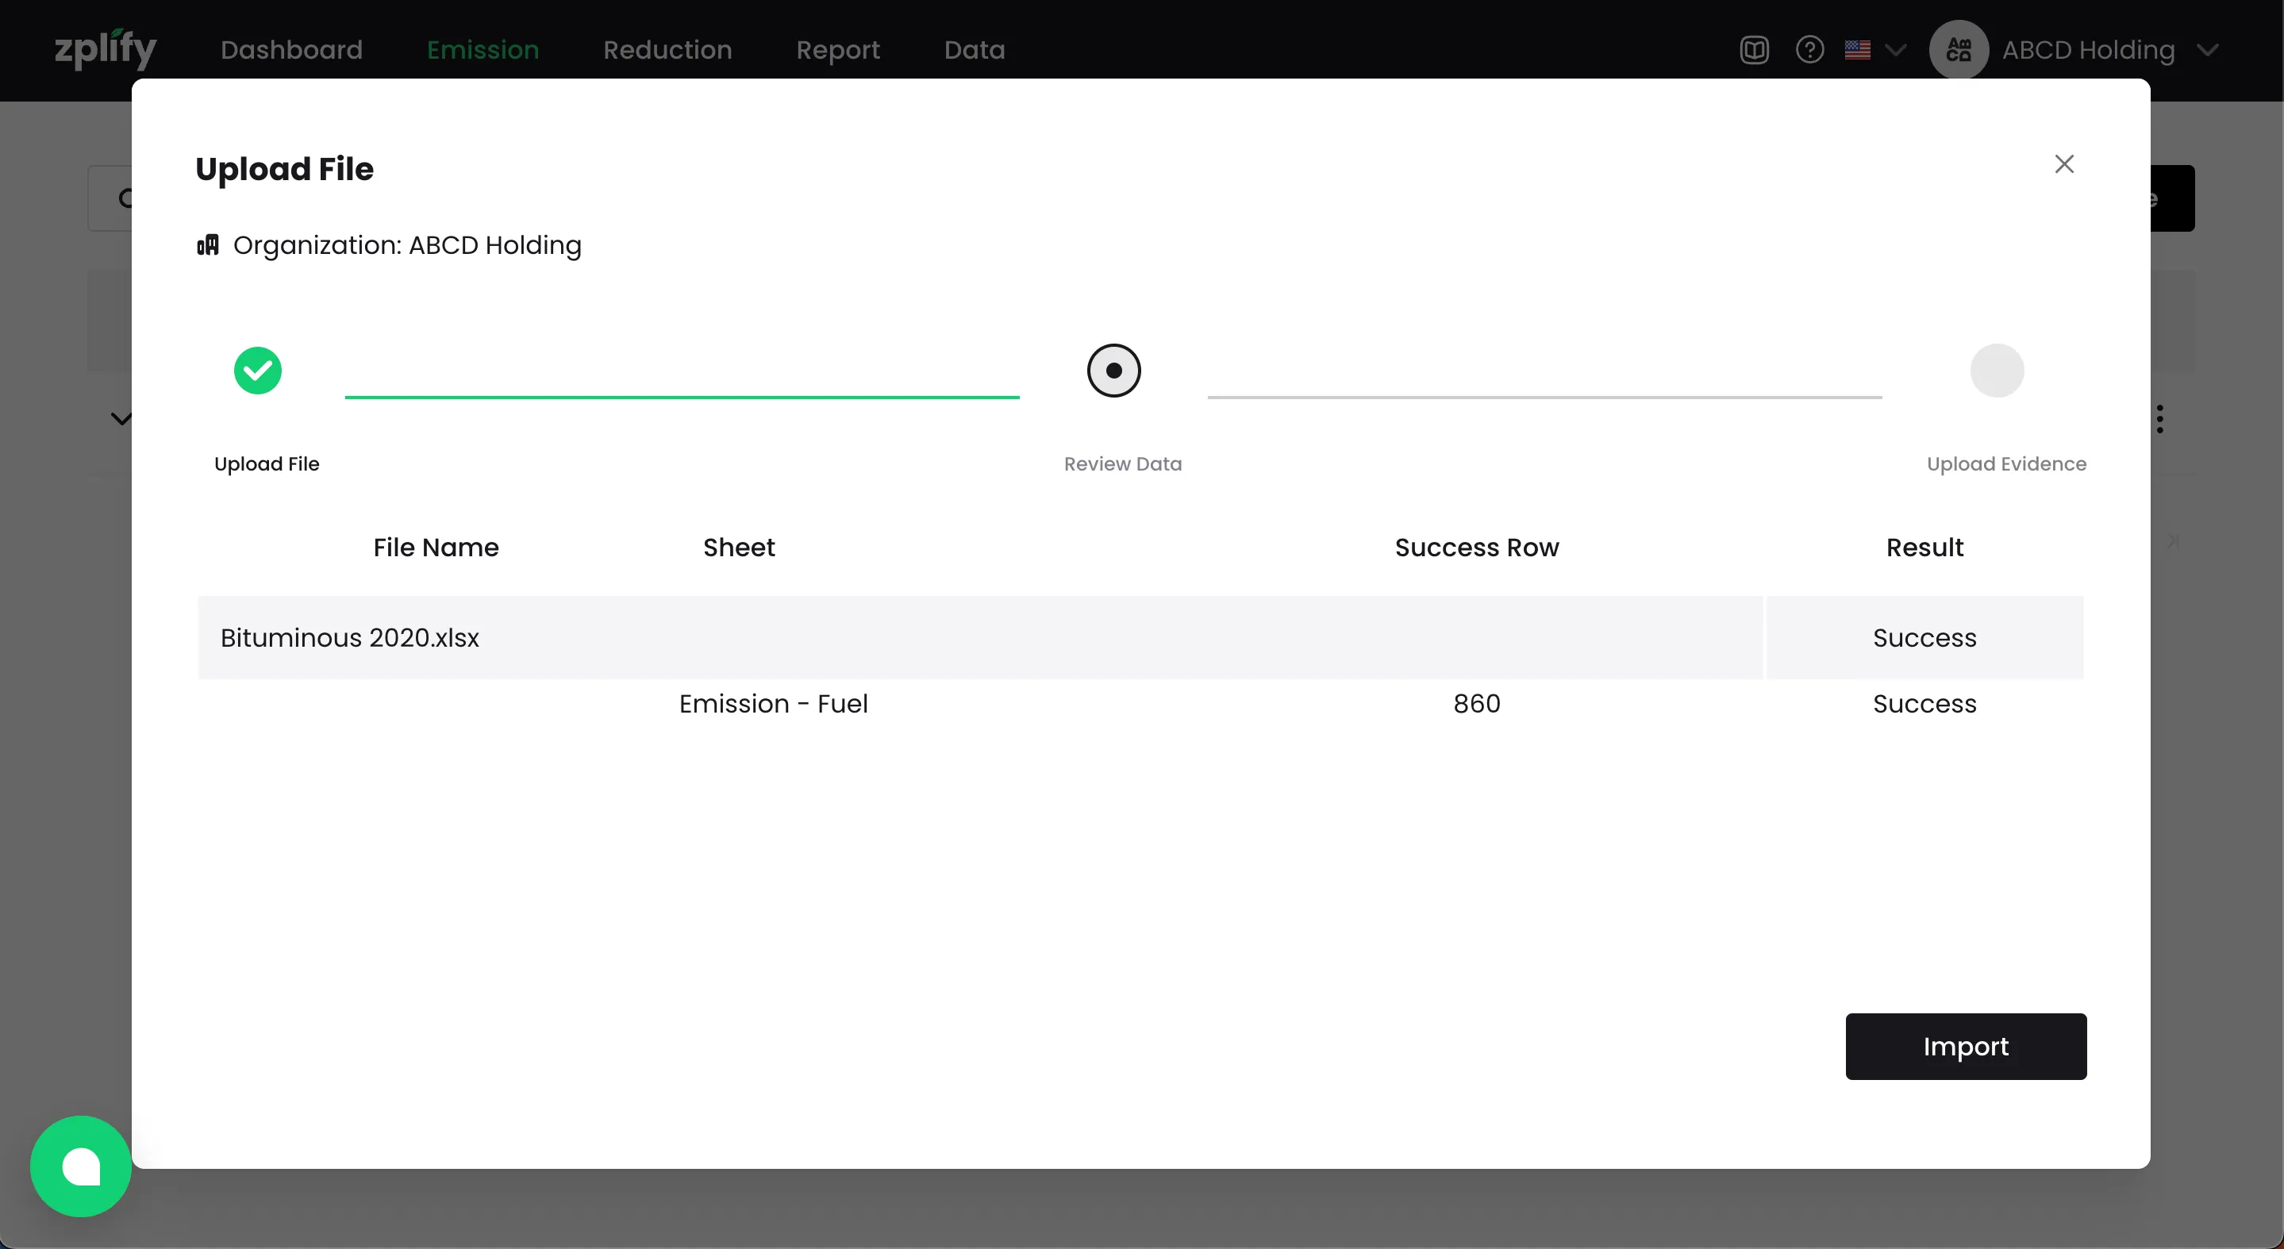Click the Bituminous 2020.xlsx file row
This screenshot has width=2284, height=1249.
click(x=349, y=637)
